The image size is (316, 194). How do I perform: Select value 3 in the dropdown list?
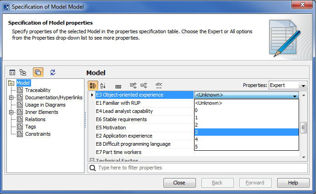pyautogui.click(x=247, y=132)
